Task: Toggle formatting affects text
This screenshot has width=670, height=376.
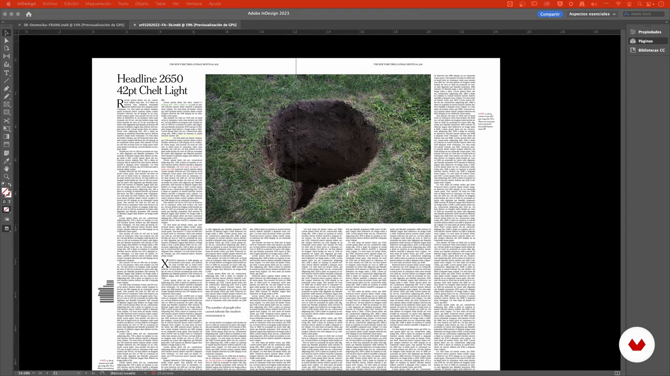Action: pyautogui.click(x=9, y=202)
